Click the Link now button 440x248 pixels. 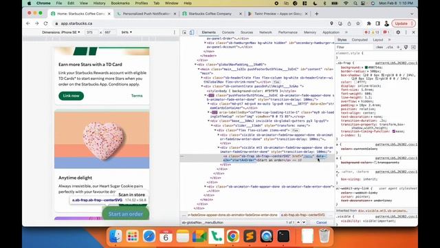[x=71, y=96]
